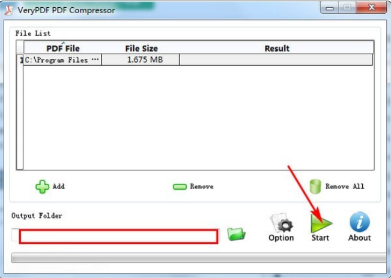Click the Remove All text label
391x278 pixels.
345,186
